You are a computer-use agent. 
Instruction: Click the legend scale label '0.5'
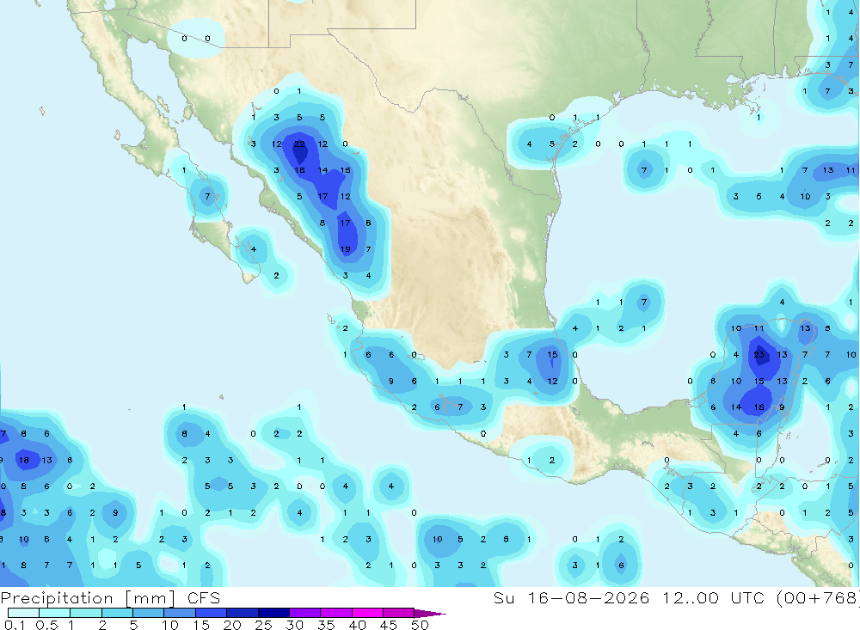point(46,625)
